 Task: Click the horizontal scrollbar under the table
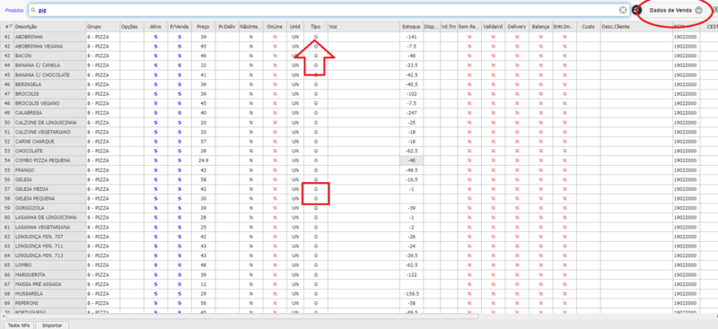pyautogui.click(x=241, y=316)
